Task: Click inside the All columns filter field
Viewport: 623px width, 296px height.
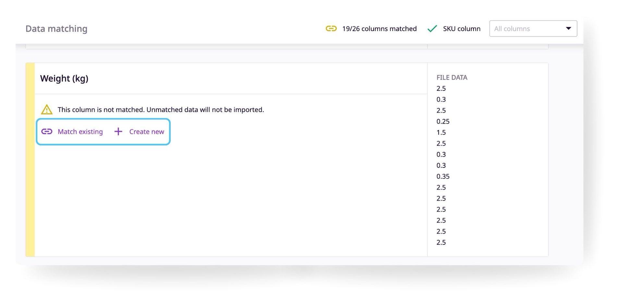Action: [x=519, y=29]
